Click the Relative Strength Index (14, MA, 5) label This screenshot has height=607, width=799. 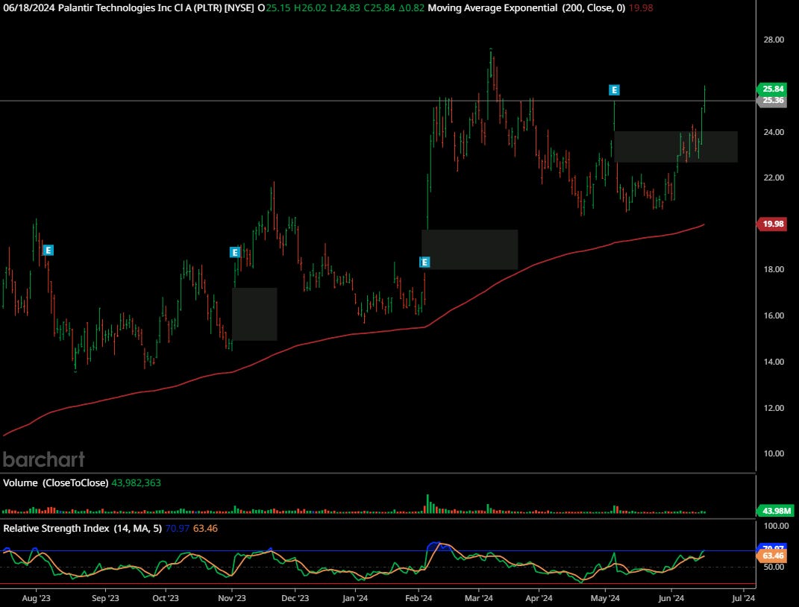tap(83, 529)
